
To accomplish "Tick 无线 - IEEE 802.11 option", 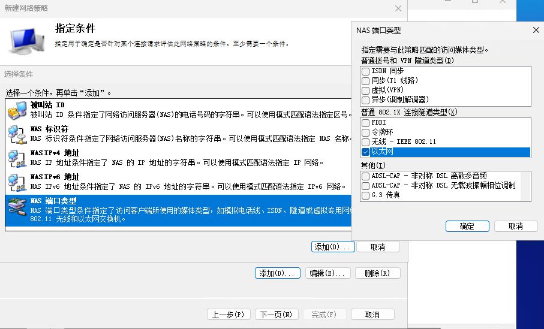I will (x=366, y=142).
